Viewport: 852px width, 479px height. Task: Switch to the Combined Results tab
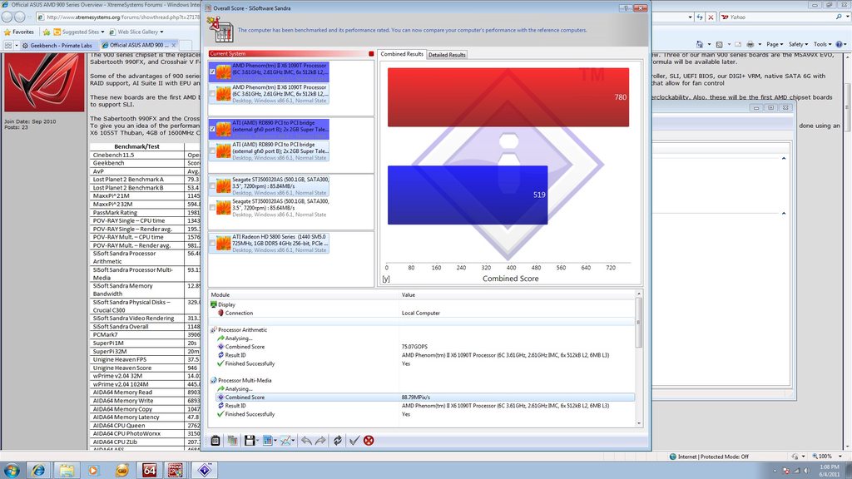pyautogui.click(x=402, y=54)
